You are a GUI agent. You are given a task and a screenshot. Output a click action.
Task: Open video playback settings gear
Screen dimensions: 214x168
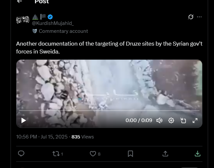(171, 120)
